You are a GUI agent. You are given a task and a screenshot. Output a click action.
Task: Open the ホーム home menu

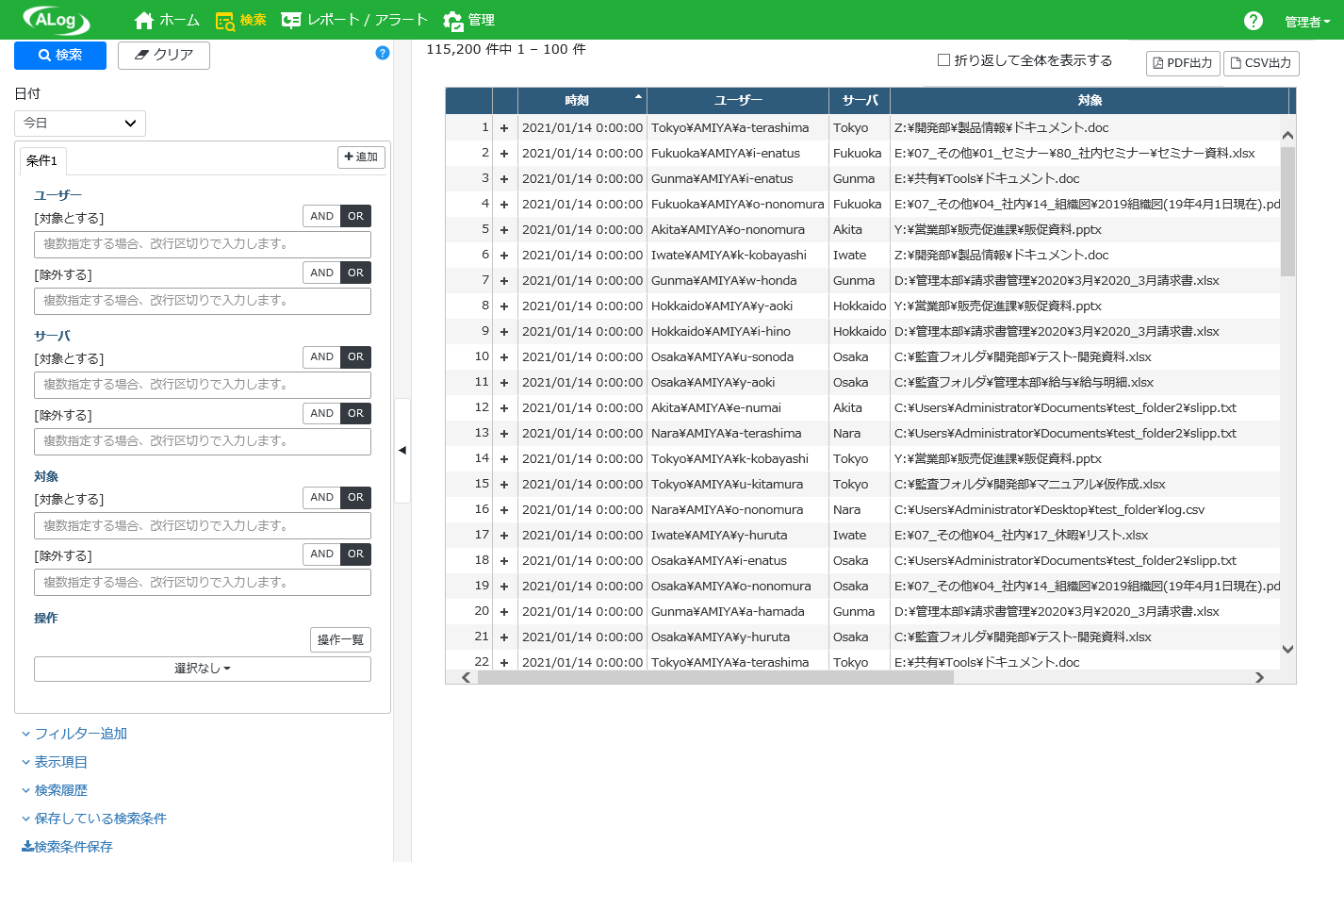click(x=167, y=20)
